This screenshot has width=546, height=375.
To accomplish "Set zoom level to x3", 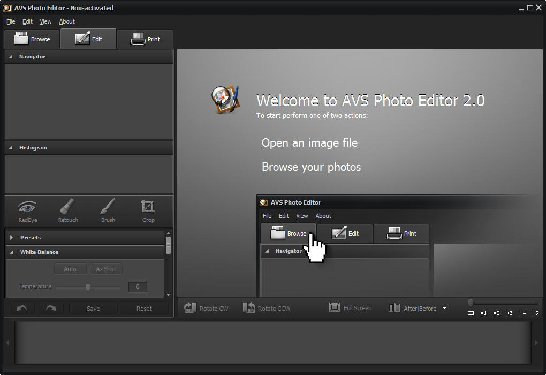I will (509, 313).
